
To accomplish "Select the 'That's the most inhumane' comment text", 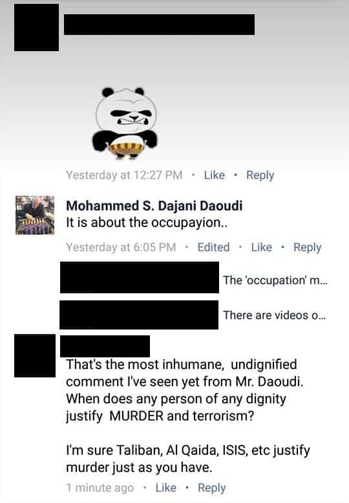I will 188,416.
